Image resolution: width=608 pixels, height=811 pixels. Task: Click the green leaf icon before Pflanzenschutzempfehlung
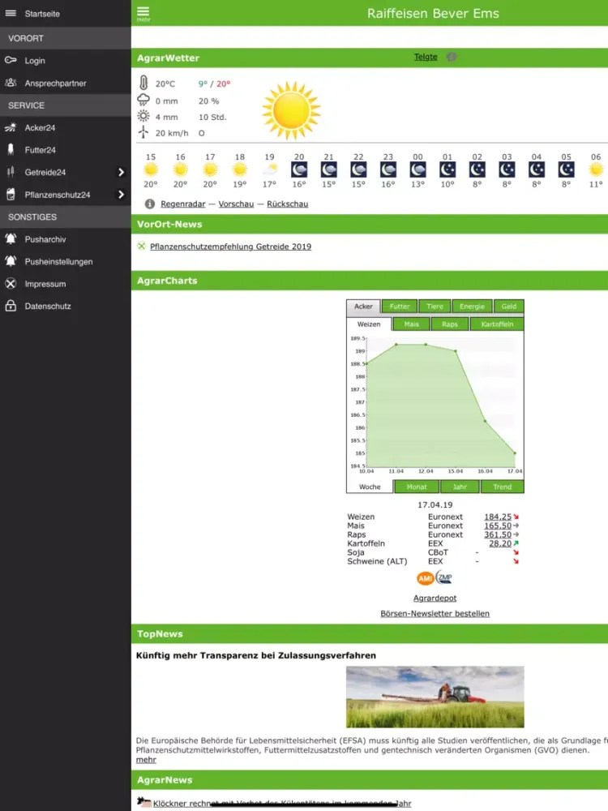[x=141, y=247]
